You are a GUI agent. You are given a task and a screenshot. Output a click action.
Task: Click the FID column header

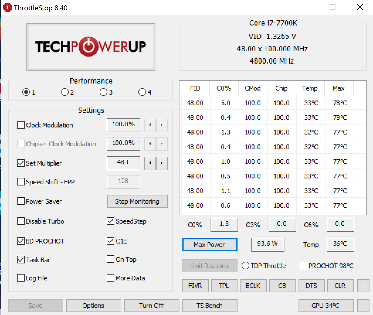(195, 88)
